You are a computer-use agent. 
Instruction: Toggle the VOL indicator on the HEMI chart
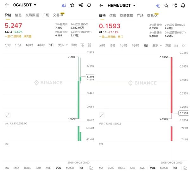tap(153, 168)
